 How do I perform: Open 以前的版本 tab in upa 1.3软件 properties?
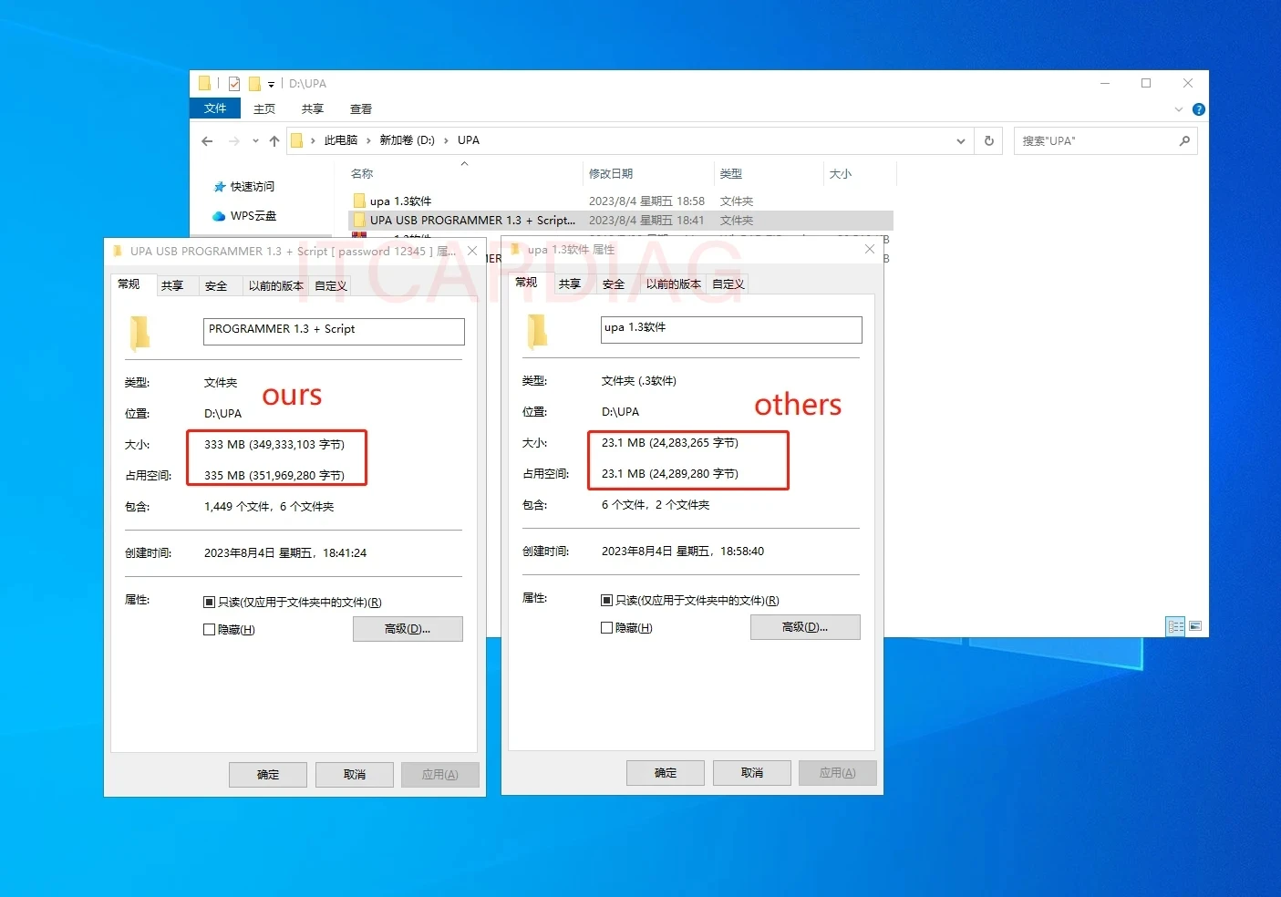pos(673,284)
